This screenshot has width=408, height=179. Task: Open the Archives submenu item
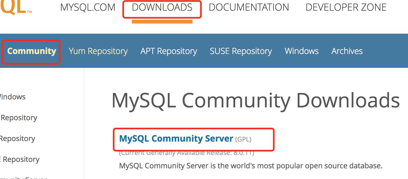pos(347,51)
